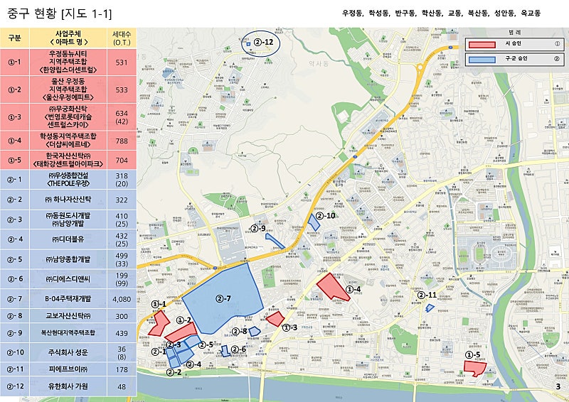Click the 533 household count cell
The width and height of the screenshot is (569, 402).
(122, 89)
